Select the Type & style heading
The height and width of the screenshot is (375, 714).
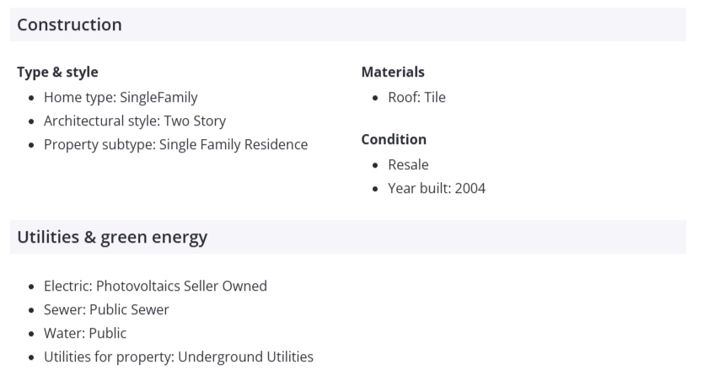tap(57, 72)
